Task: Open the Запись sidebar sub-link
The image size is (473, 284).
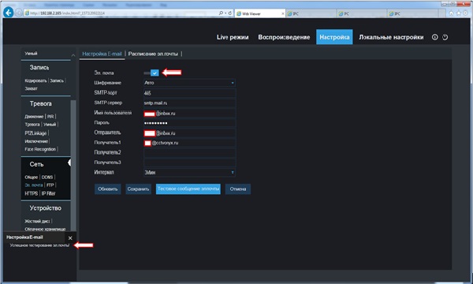Action: [x=57, y=80]
